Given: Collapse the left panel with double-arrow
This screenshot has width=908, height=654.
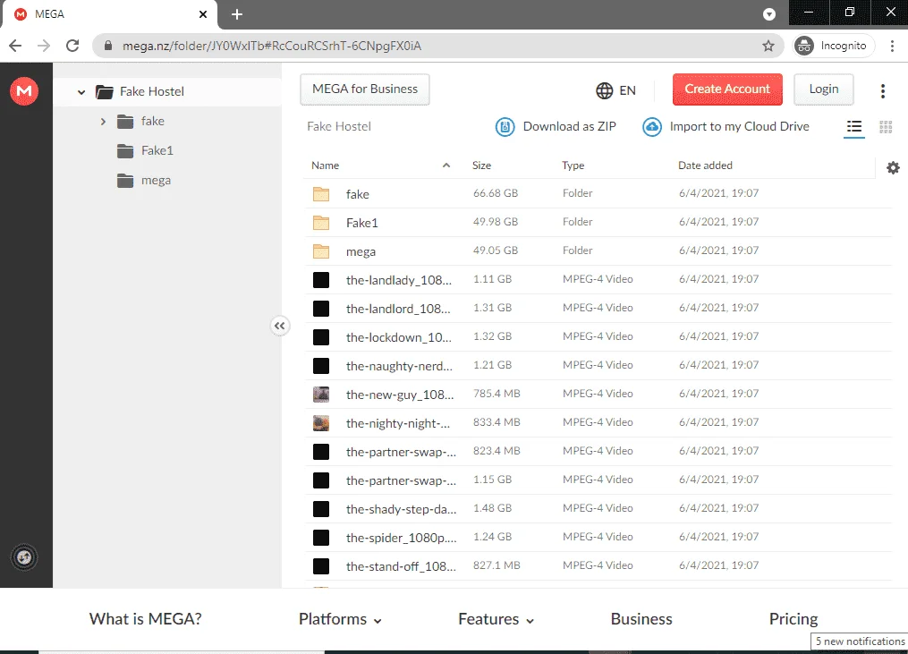Looking at the screenshot, I should (280, 326).
